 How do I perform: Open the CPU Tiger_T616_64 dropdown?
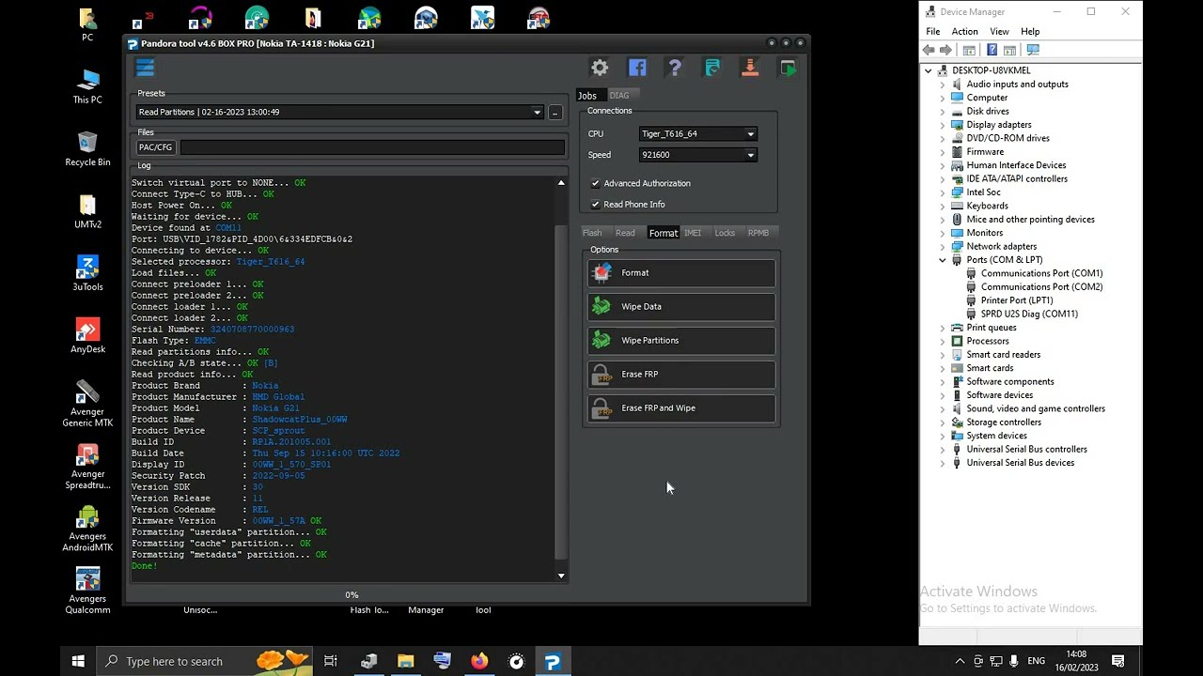tap(697, 133)
